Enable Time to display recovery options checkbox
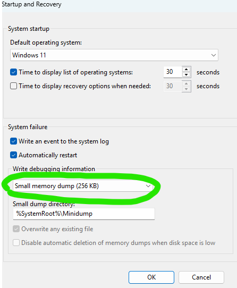 tap(13, 86)
